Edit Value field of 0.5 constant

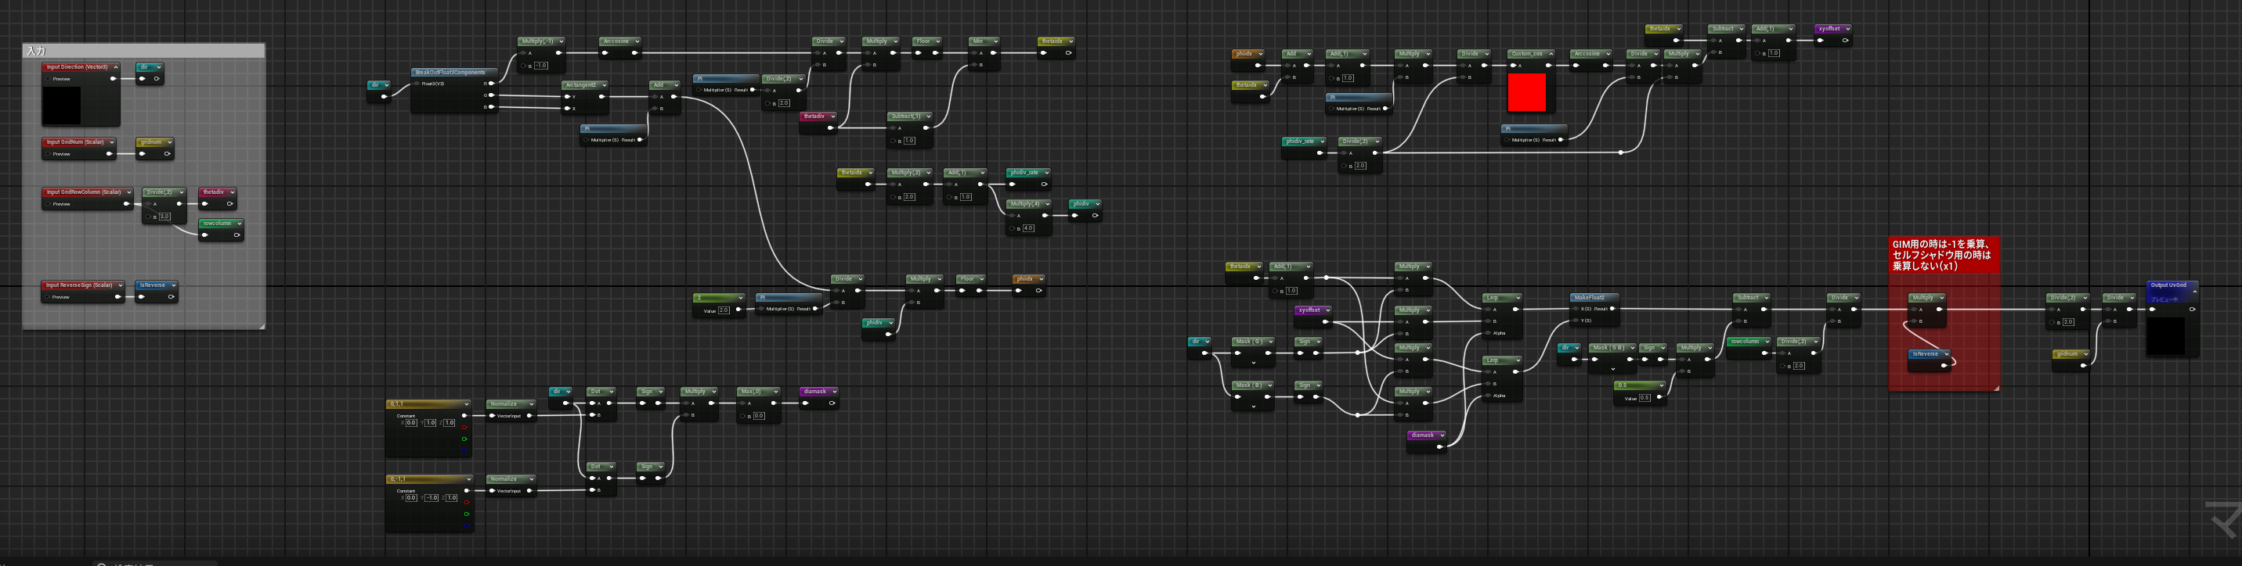pyautogui.click(x=1644, y=398)
